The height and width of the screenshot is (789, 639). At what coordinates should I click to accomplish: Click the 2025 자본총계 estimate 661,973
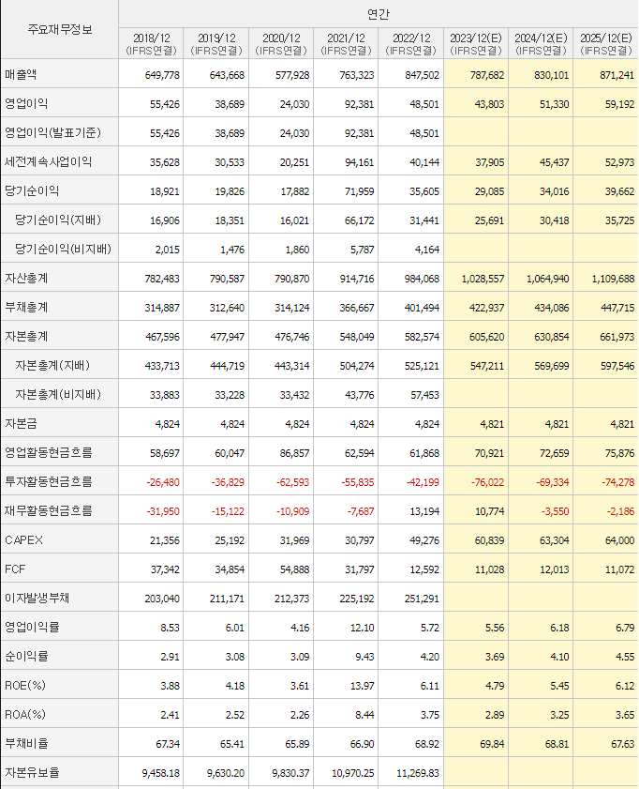617,337
